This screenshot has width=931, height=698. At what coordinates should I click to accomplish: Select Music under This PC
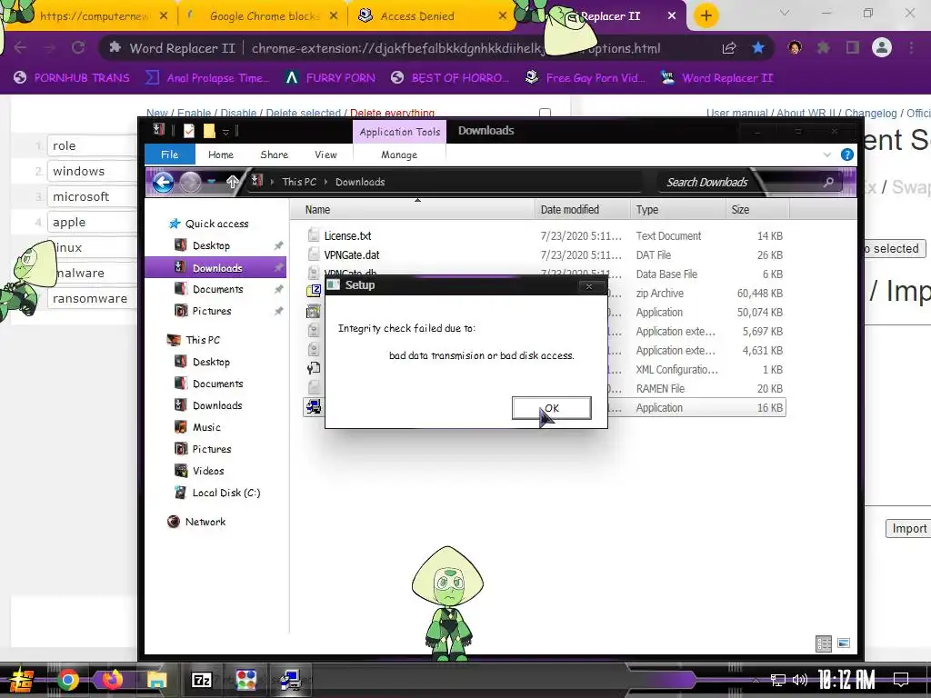tap(206, 427)
